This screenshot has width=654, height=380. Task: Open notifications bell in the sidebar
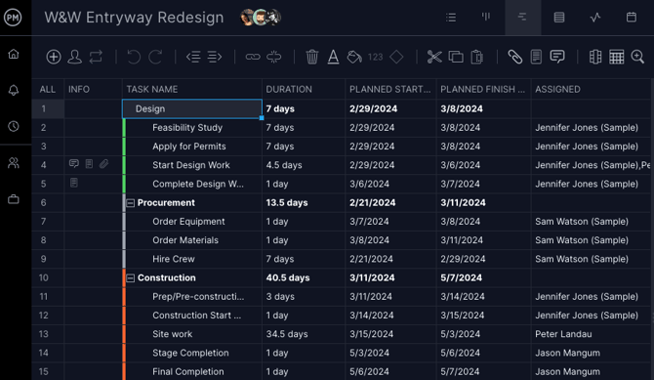[x=14, y=90]
